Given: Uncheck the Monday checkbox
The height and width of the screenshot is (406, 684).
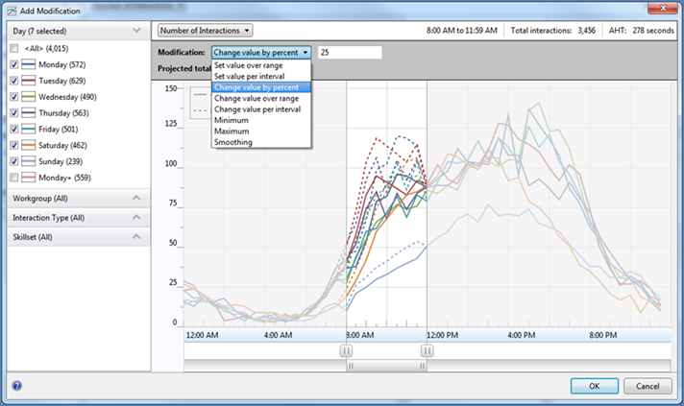Looking at the screenshot, I should coord(14,65).
